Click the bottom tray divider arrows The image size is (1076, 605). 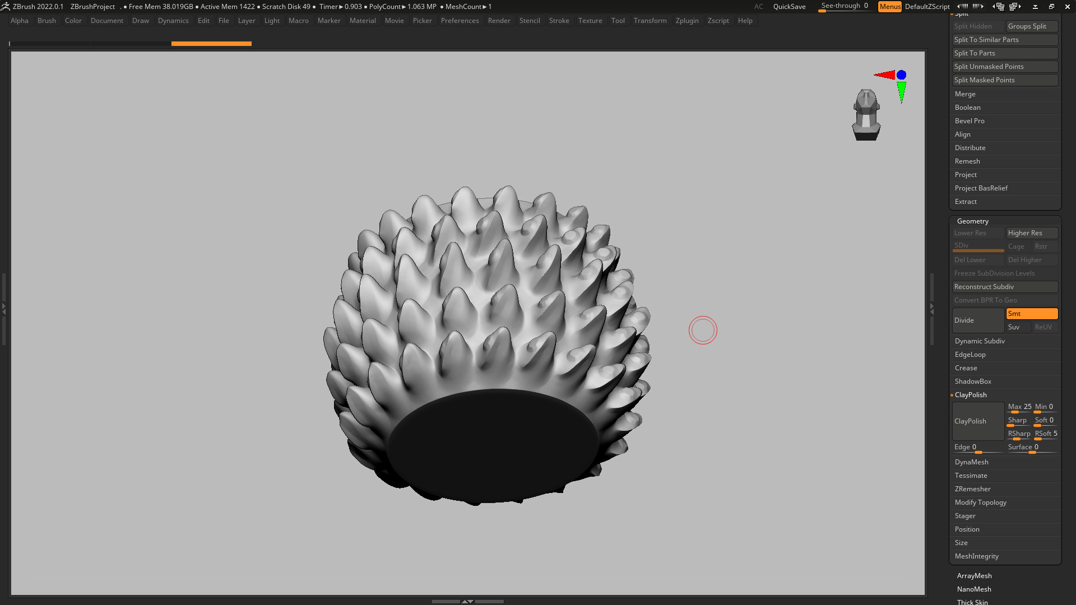[x=467, y=601]
